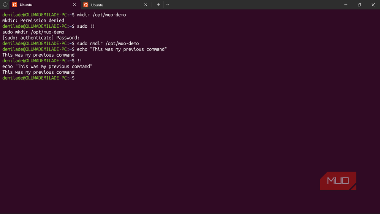This screenshot has height=214, width=380.
Task: Minimize the terminal window
Action: (x=346, y=5)
